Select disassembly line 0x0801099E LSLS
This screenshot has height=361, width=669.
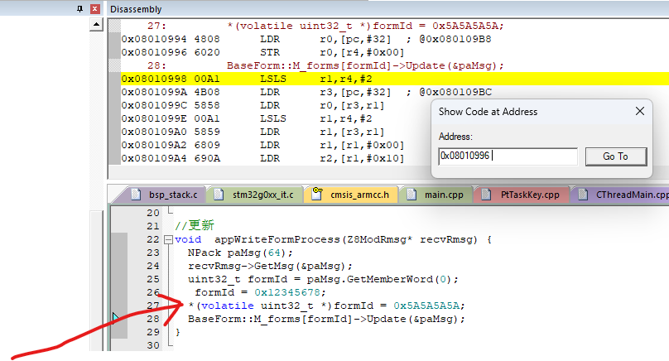(x=247, y=118)
